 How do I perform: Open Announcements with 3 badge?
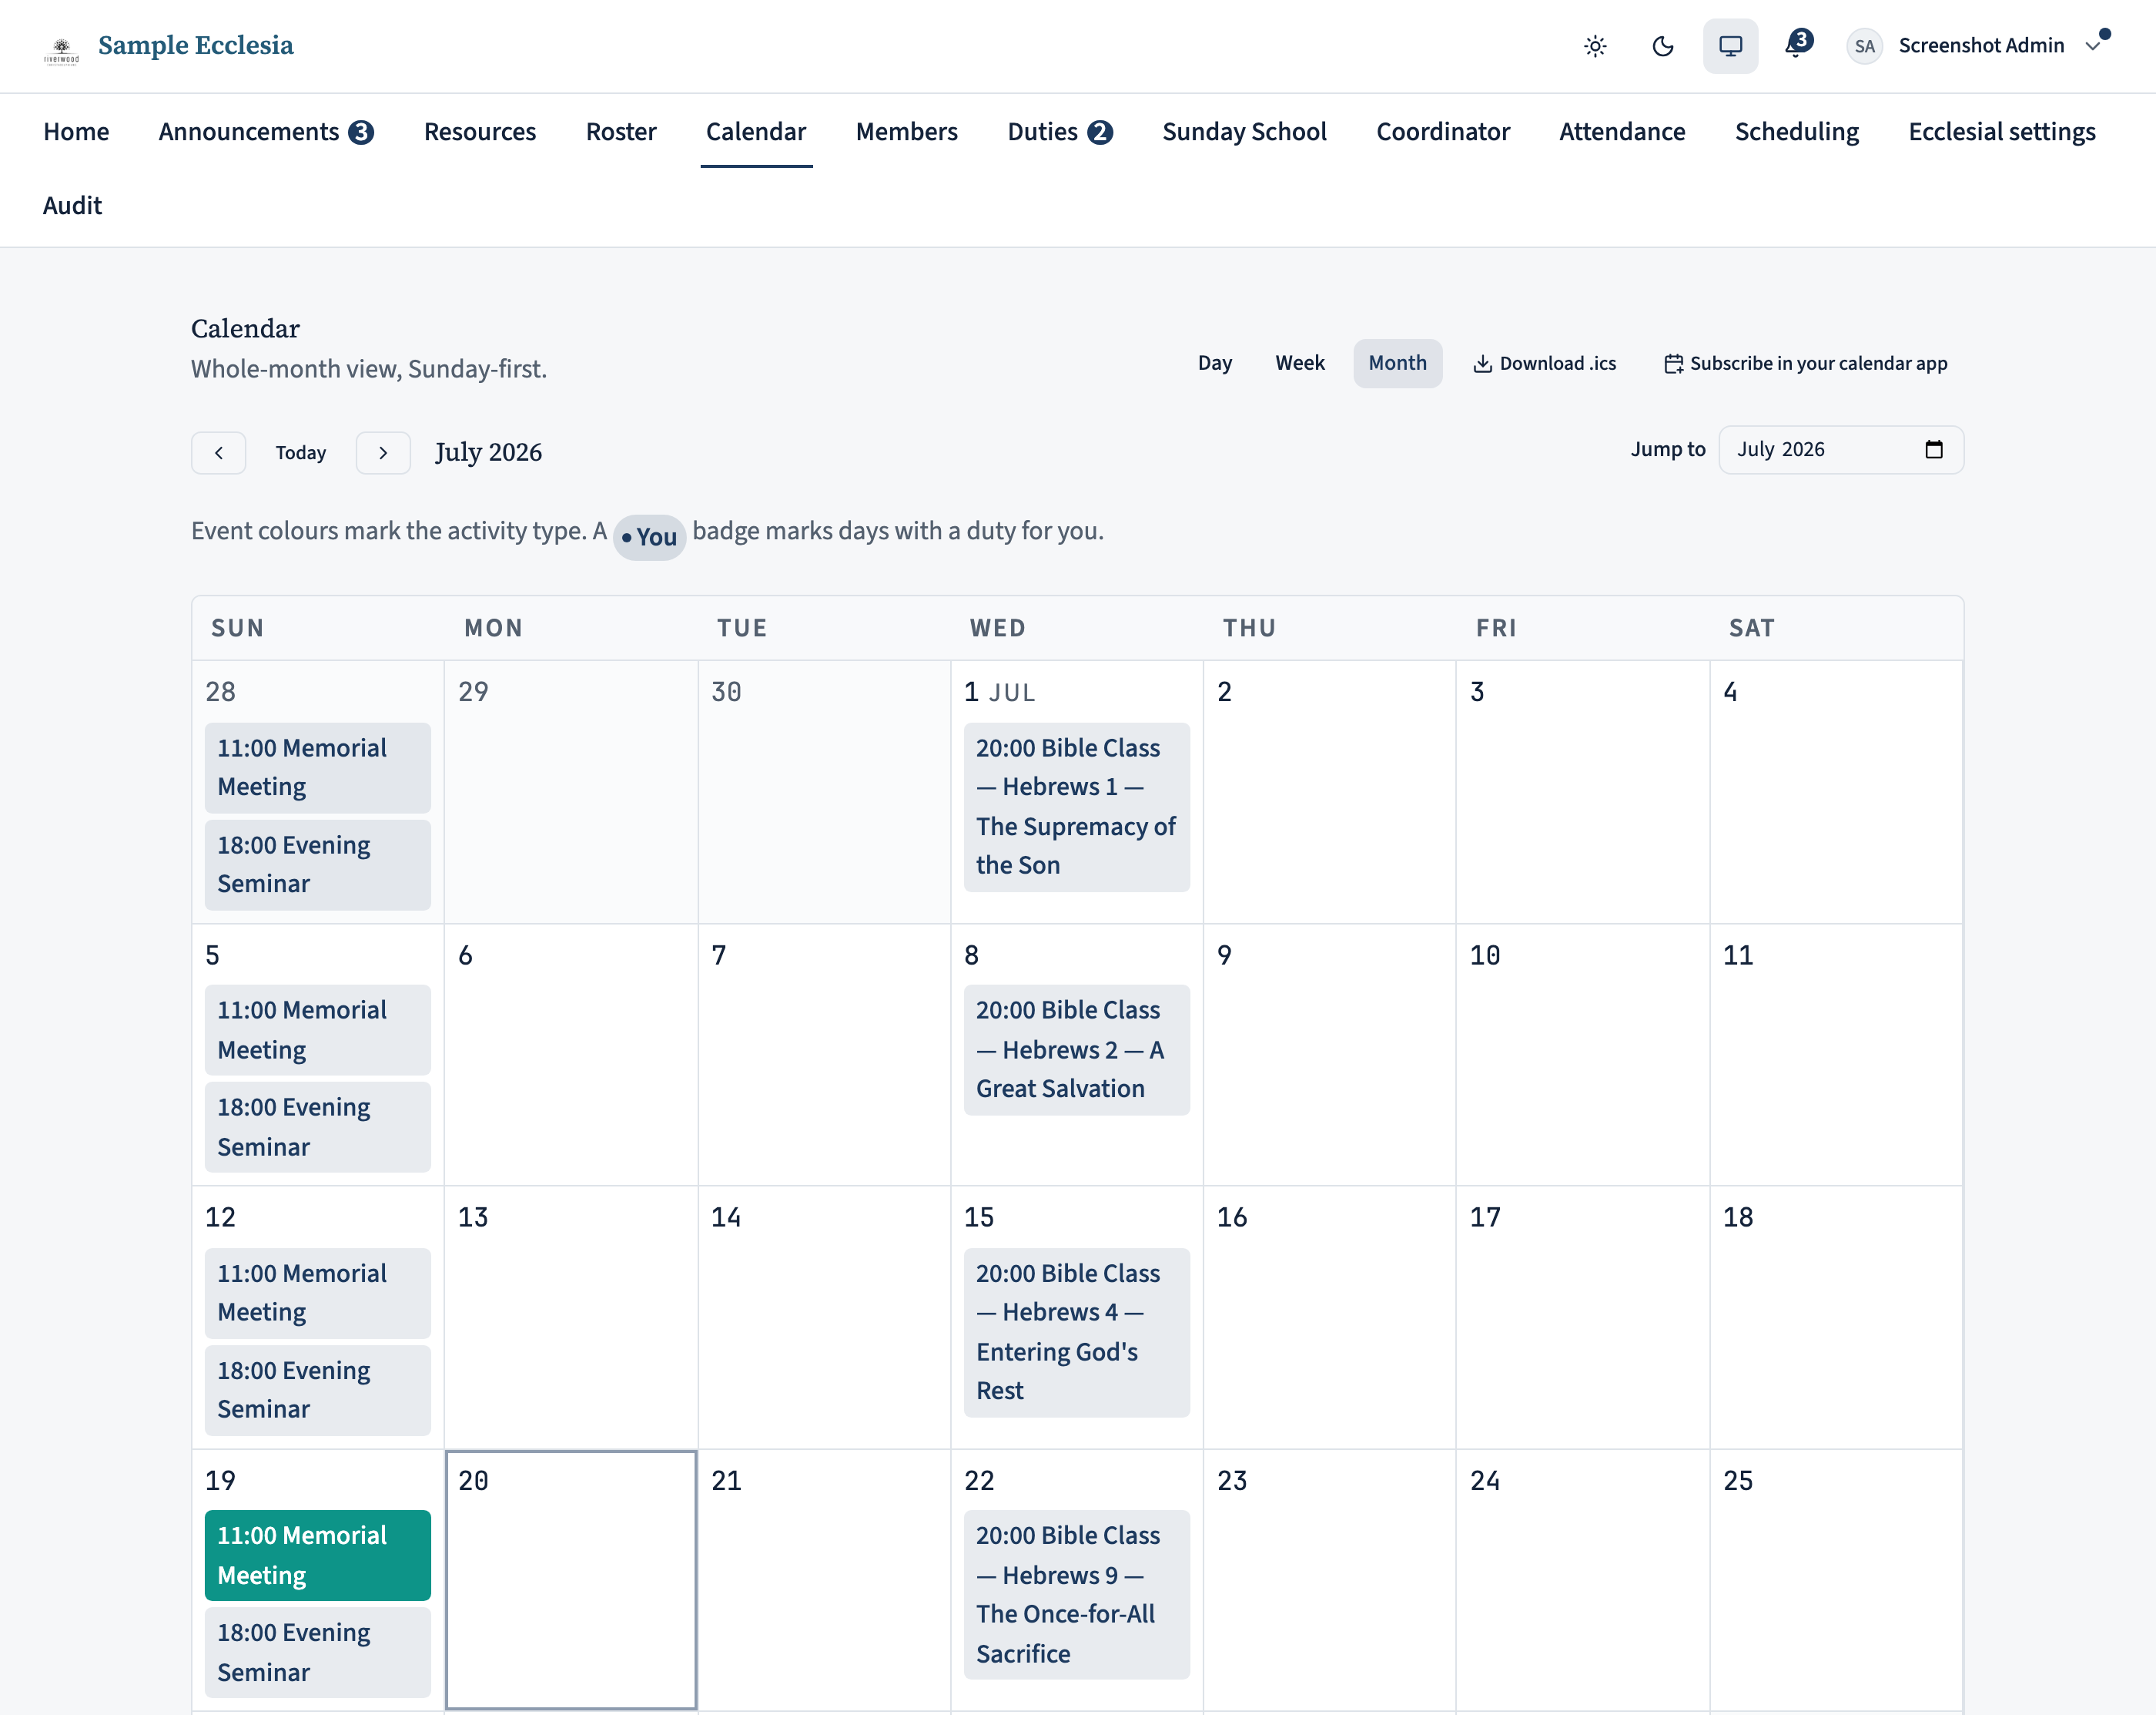click(266, 132)
